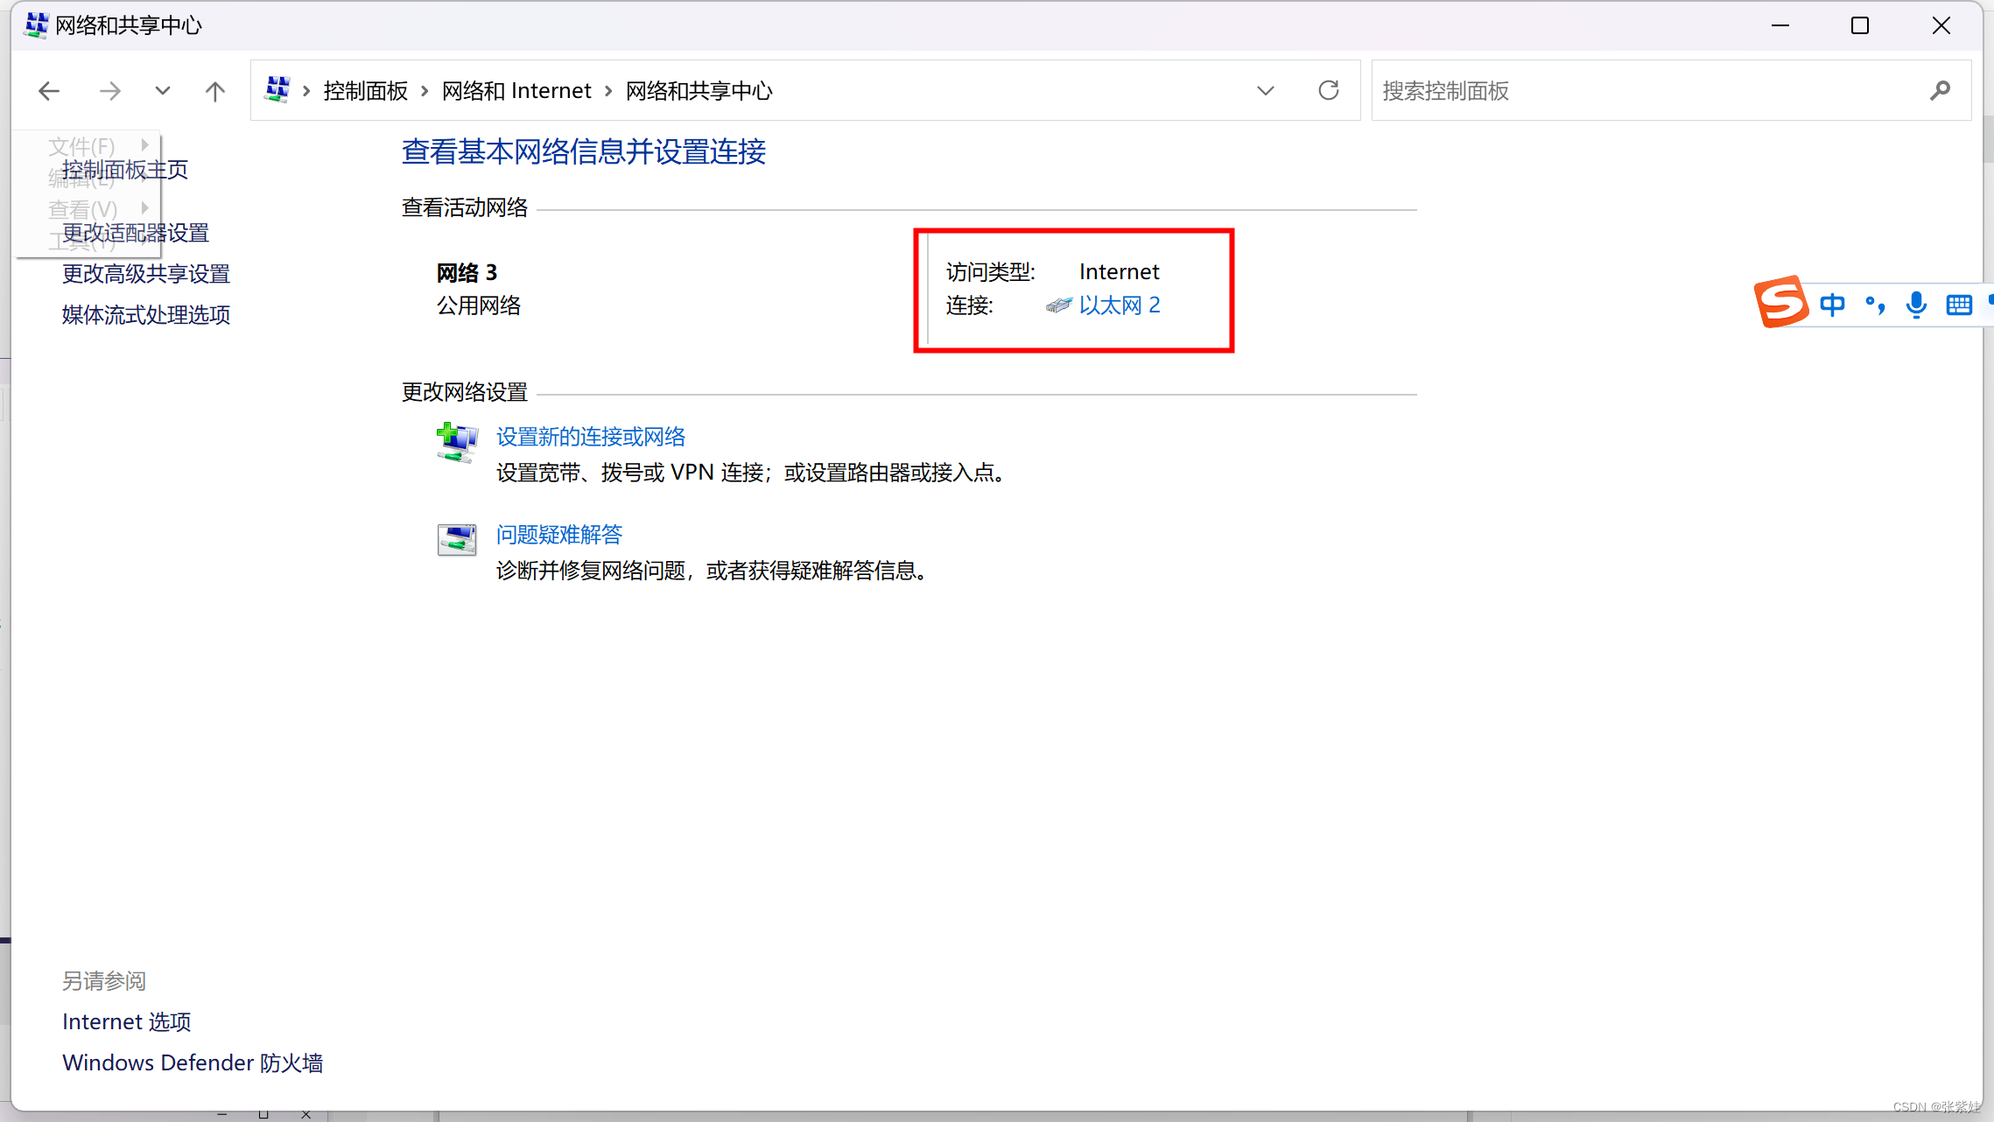Click the search magnifier icon
Image resolution: width=1994 pixels, height=1122 pixels.
coord(1940,91)
